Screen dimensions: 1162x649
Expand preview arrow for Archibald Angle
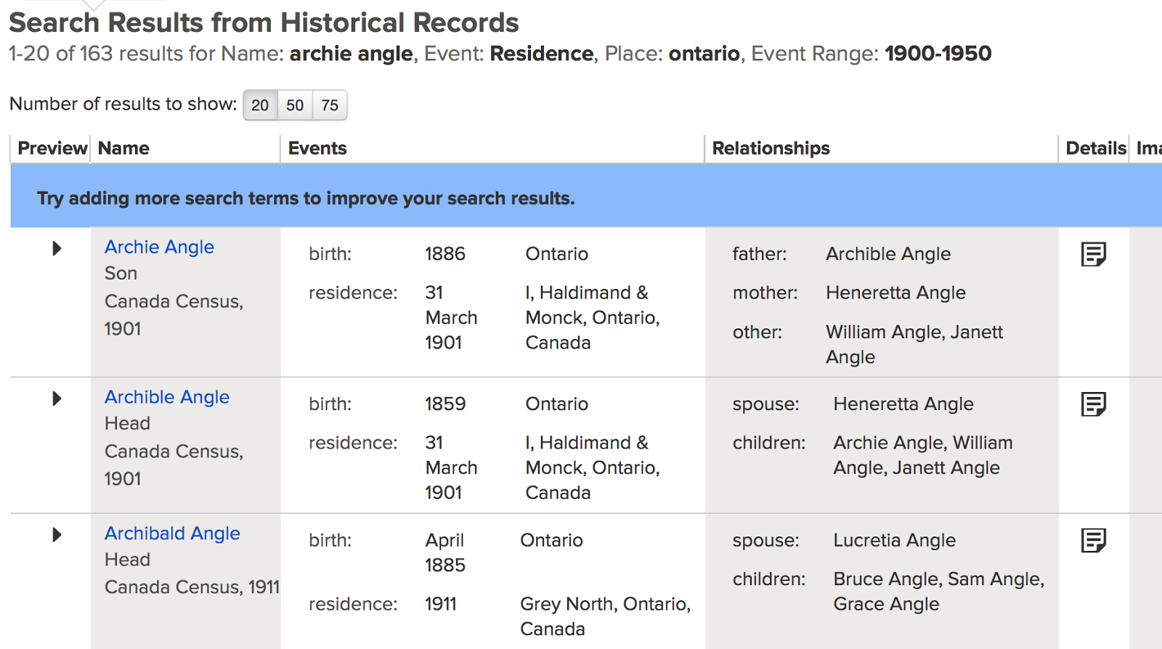(x=57, y=535)
